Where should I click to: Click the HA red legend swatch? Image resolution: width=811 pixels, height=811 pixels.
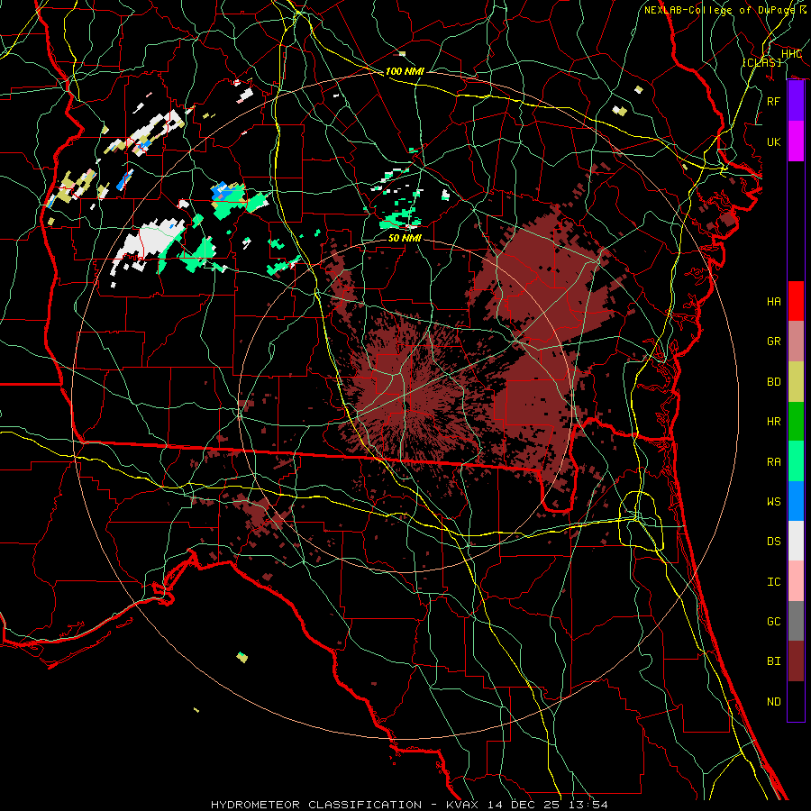(x=796, y=301)
